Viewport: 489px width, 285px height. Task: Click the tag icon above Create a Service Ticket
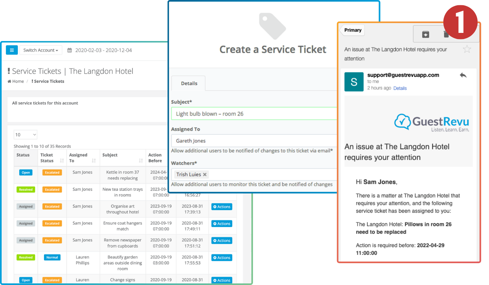(273, 26)
